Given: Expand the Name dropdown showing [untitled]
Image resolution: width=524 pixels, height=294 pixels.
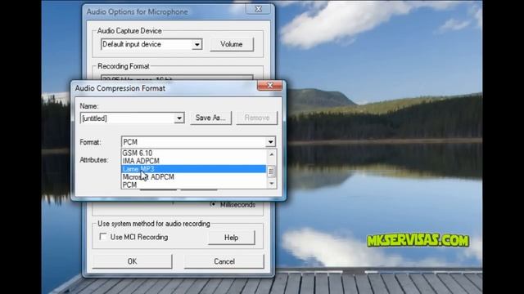Looking at the screenshot, I should point(179,118).
